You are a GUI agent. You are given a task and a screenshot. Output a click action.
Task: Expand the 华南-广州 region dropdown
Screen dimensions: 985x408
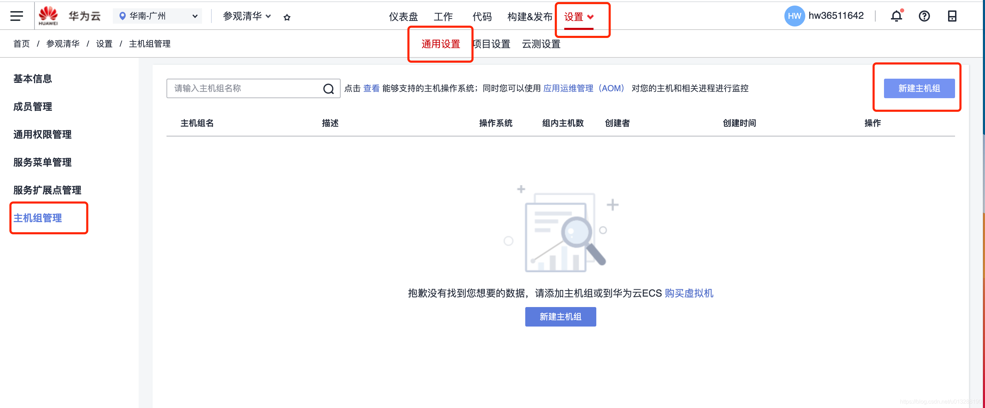coord(158,16)
